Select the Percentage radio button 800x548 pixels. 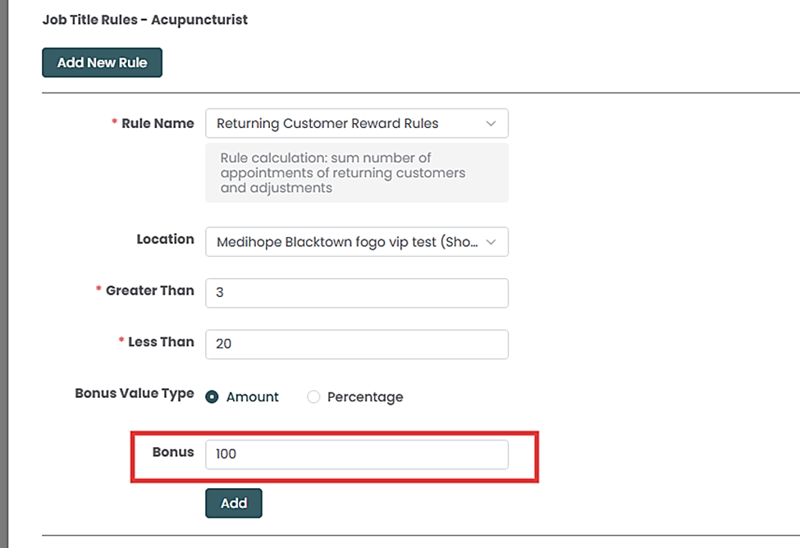coord(313,397)
